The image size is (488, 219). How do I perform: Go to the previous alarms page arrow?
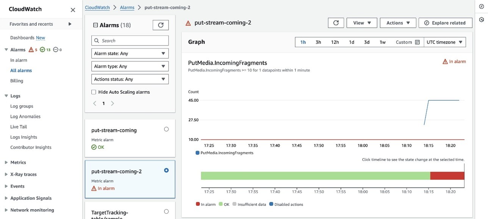pyautogui.click(x=95, y=103)
